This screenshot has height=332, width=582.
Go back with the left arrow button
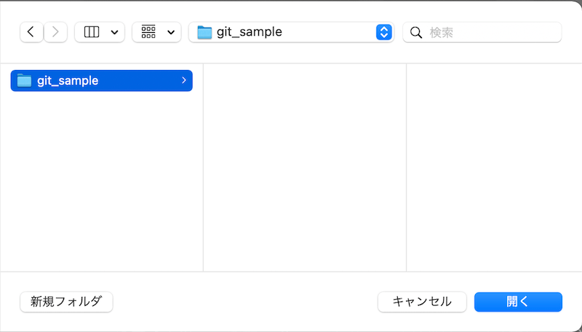[x=31, y=32]
